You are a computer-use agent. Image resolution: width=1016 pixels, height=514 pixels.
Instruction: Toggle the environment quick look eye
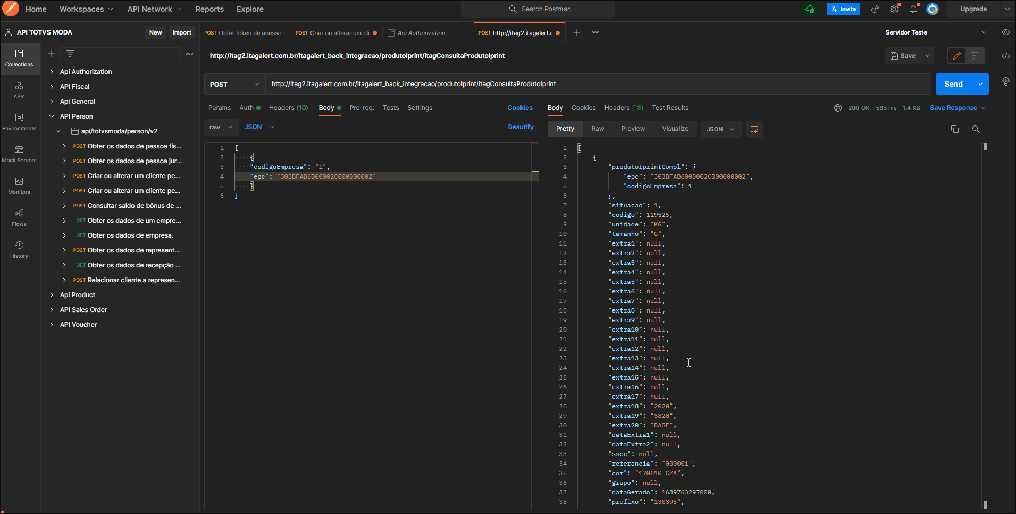coord(1005,32)
